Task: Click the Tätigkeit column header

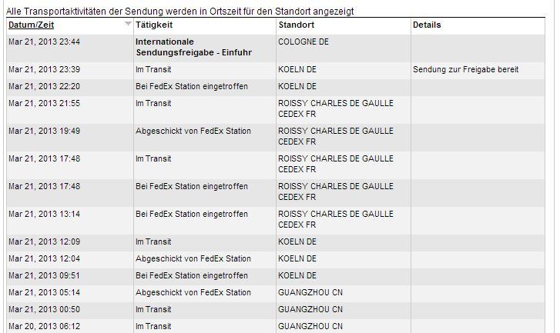Action: click(x=153, y=25)
